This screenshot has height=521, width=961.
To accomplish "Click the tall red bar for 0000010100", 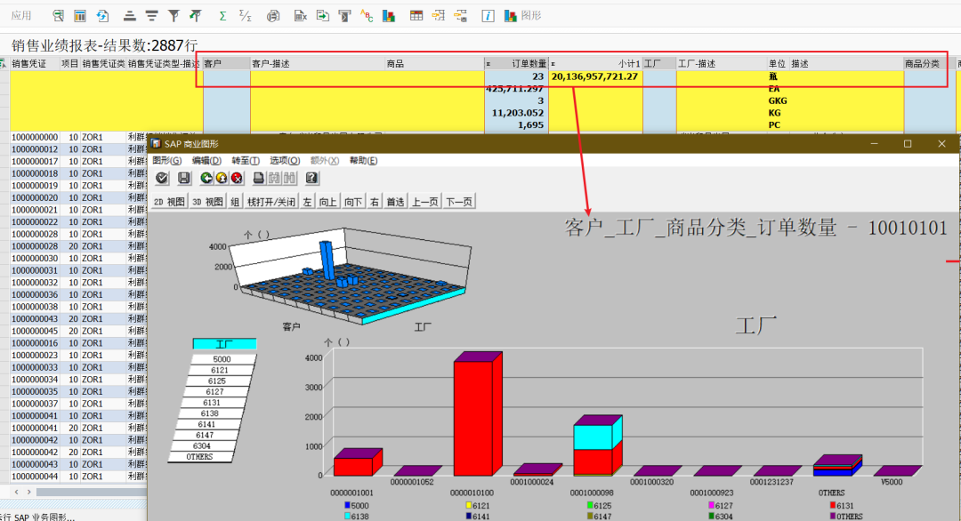I will [473, 418].
